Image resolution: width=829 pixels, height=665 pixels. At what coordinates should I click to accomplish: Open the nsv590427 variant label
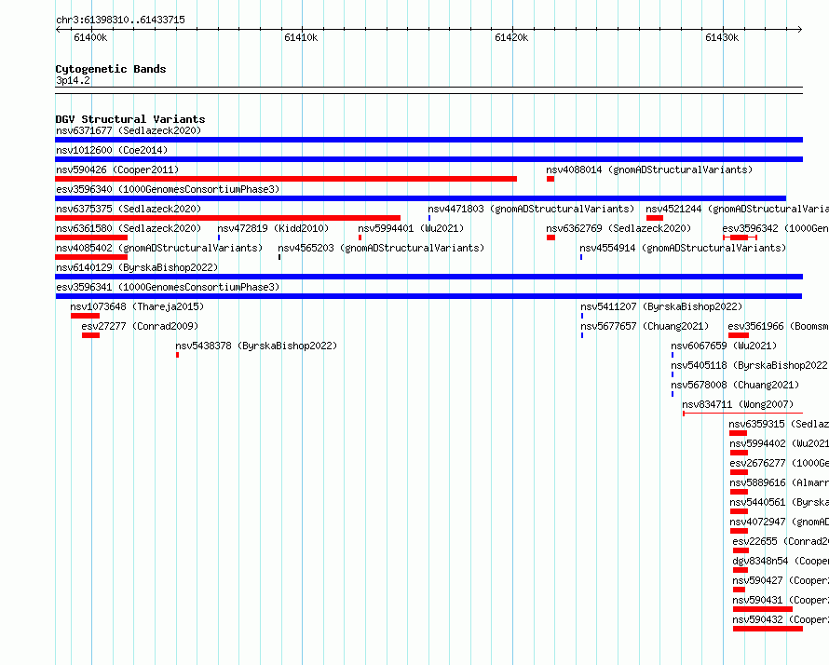coord(781,580)
